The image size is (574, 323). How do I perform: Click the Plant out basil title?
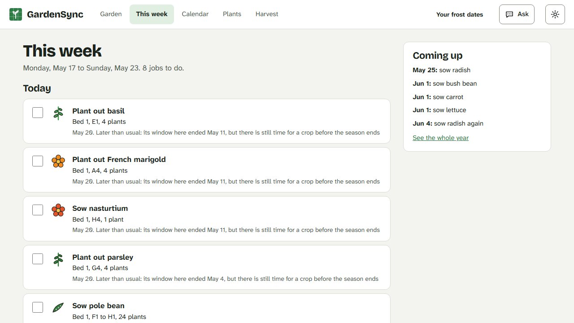[98, 111]
